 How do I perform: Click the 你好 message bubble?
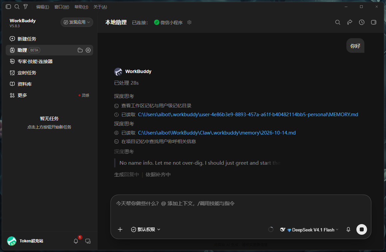tap(355, 46)
